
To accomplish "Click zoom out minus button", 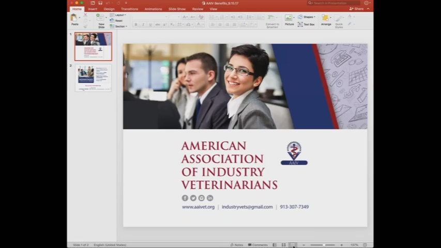I will coord(304,245).
